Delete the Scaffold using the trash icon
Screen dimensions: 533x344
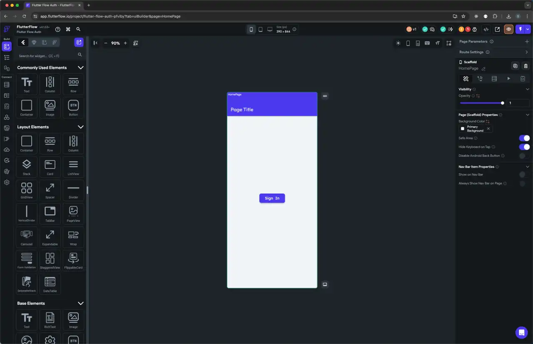coord(526,66)
